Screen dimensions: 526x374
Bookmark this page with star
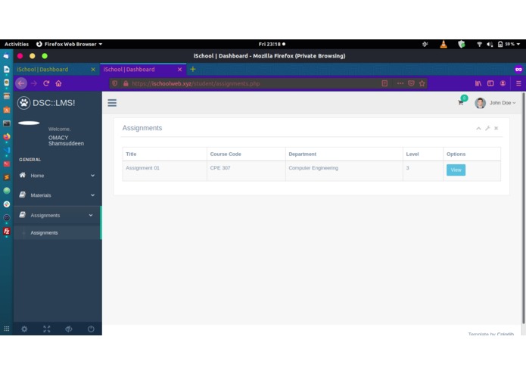[x=422, y=83]
